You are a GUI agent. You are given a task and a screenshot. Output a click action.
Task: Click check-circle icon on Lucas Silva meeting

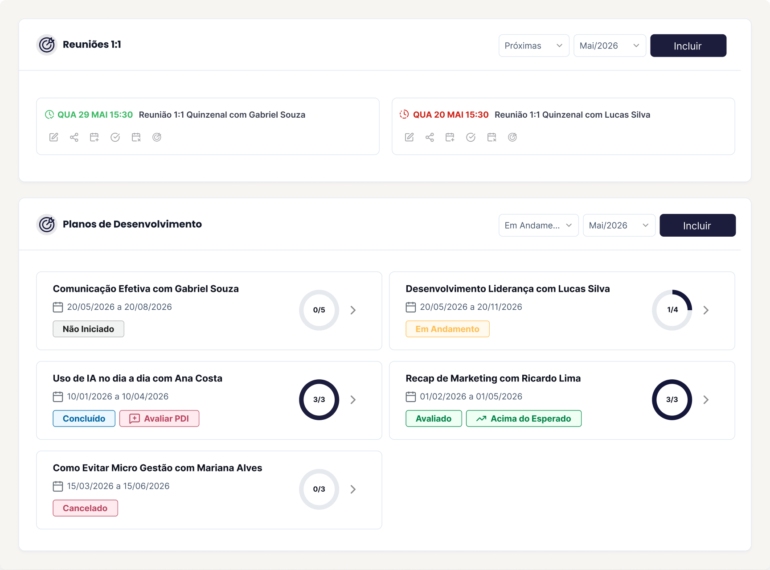[x=471, y=137]
